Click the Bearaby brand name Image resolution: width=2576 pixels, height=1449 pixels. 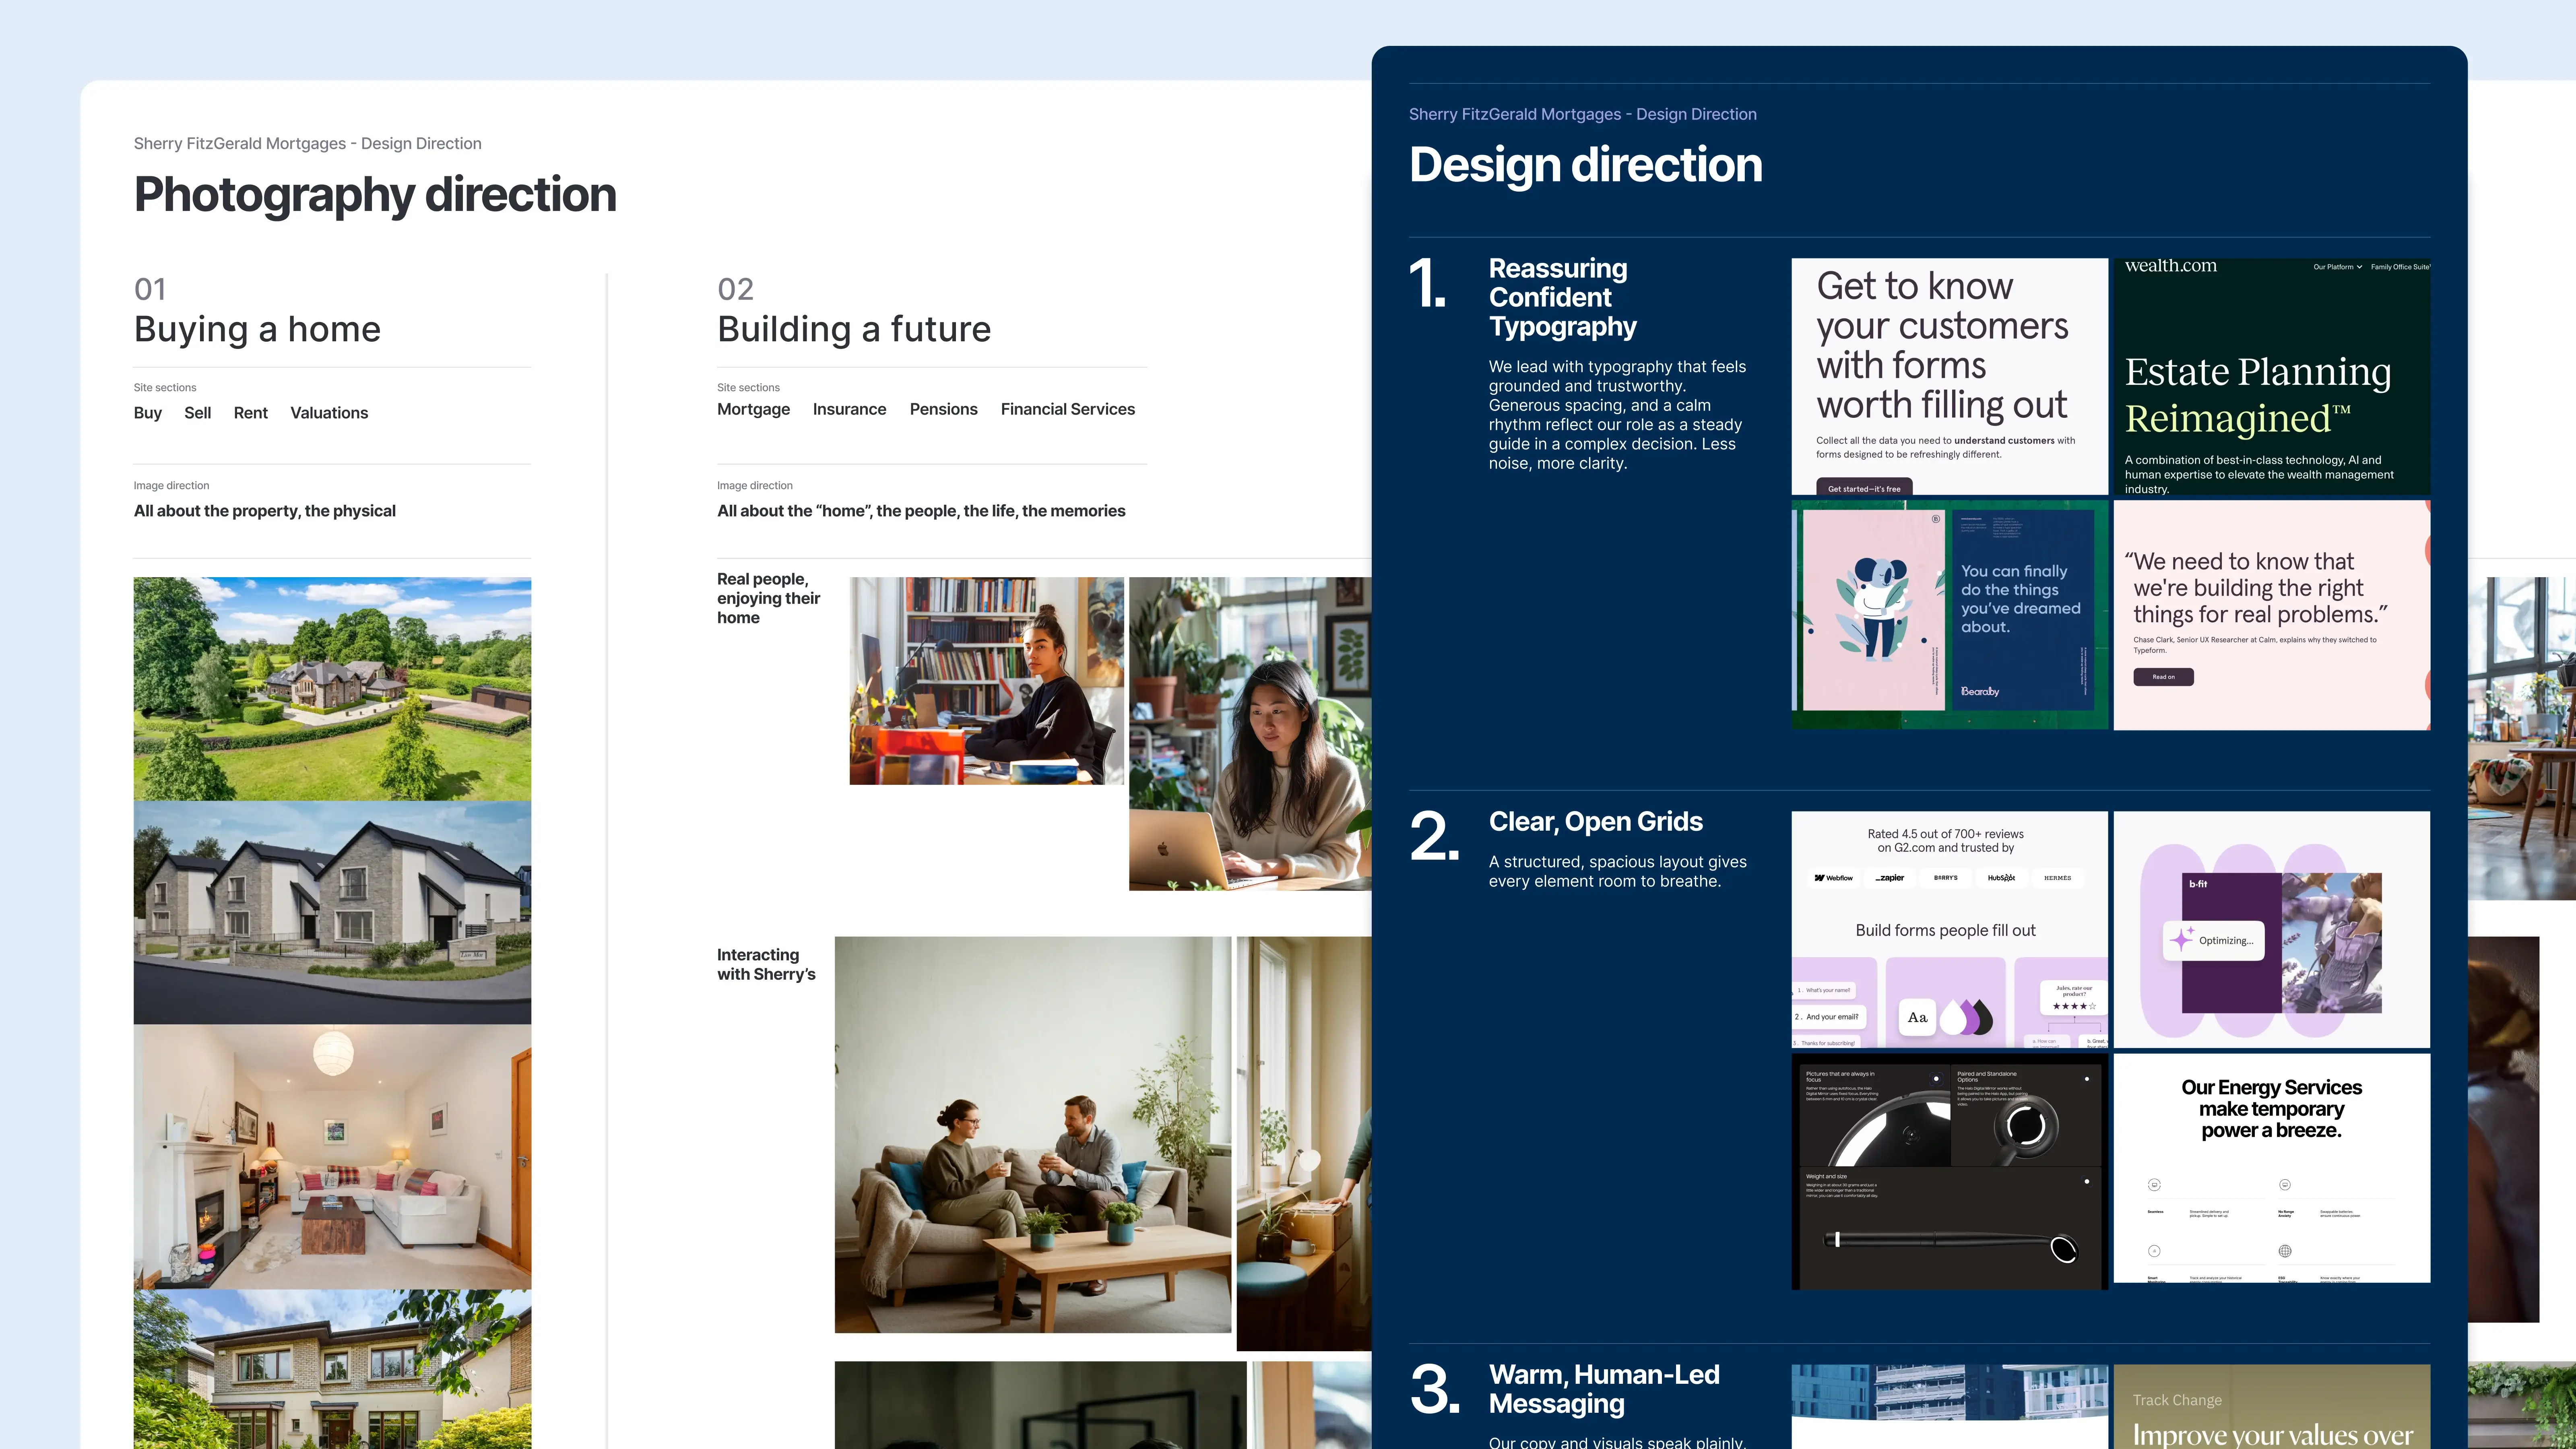pyautogui.click(x=1979, y=691)
